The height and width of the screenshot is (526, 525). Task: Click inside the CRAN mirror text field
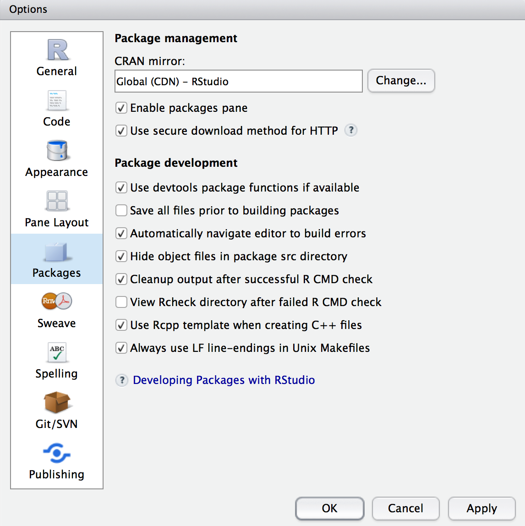pyautogui.click(x=238, y=81)
